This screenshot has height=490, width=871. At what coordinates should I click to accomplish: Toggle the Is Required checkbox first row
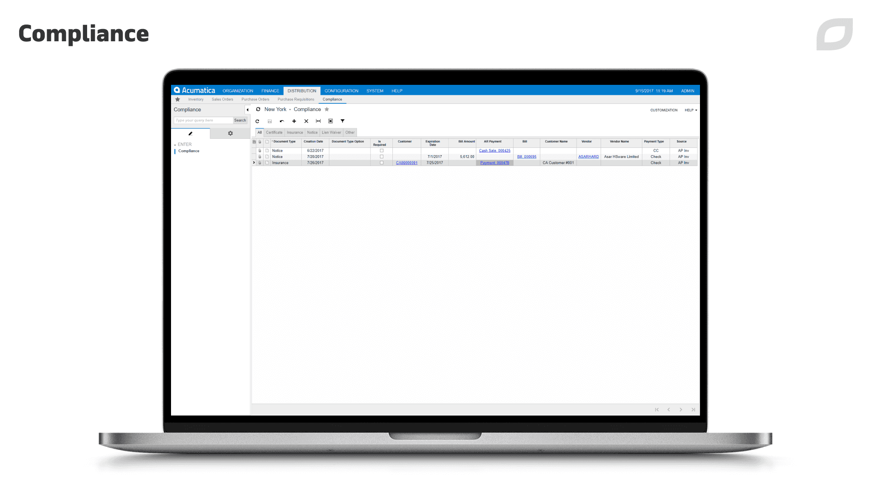[x=381, y=150]
